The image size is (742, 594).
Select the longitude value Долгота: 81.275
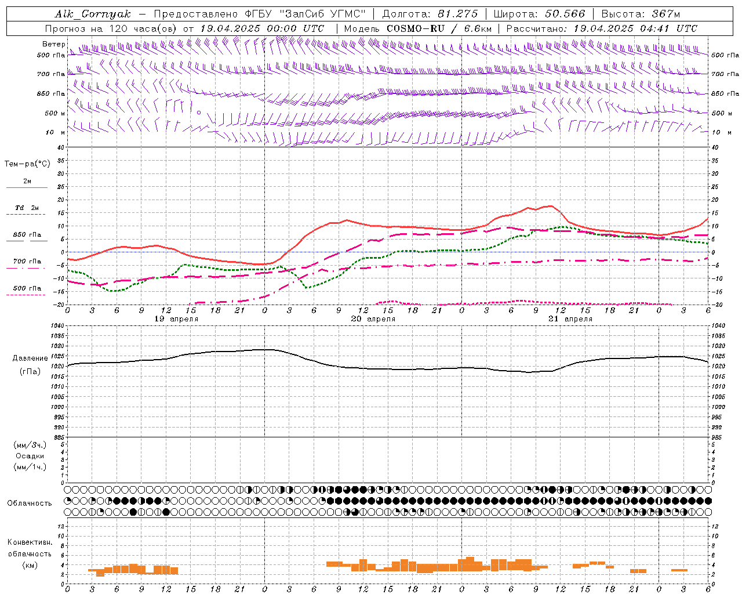(x=430, y=14)
